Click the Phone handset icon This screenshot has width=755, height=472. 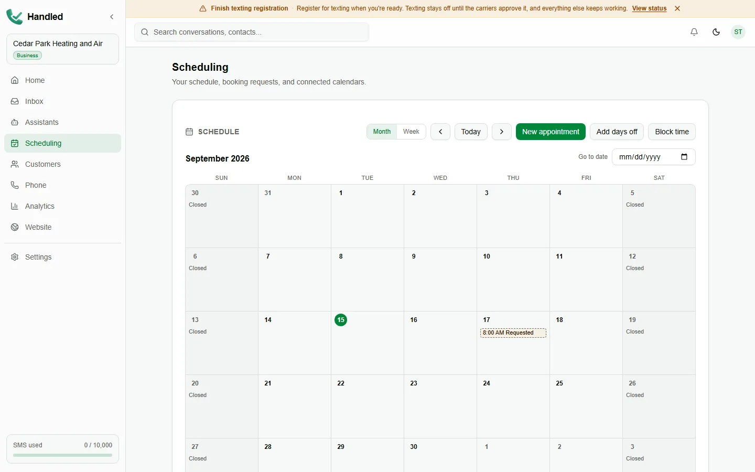click(15, 185)
